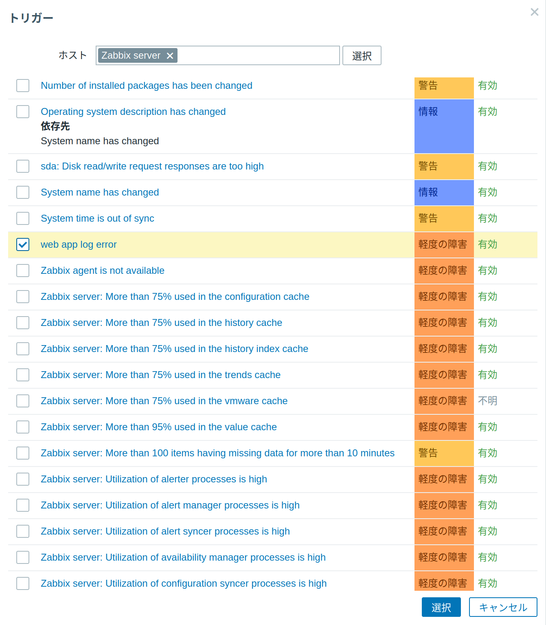This screenshot has width=546, height=625.
Task: Confirm with the blue 選択 button
Action: click(x=441, y=607)
